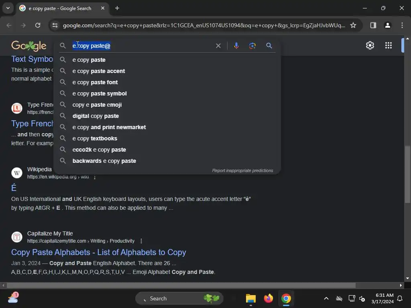
Task: Open tab search dropdown arrow
Action: pos(8,8)
